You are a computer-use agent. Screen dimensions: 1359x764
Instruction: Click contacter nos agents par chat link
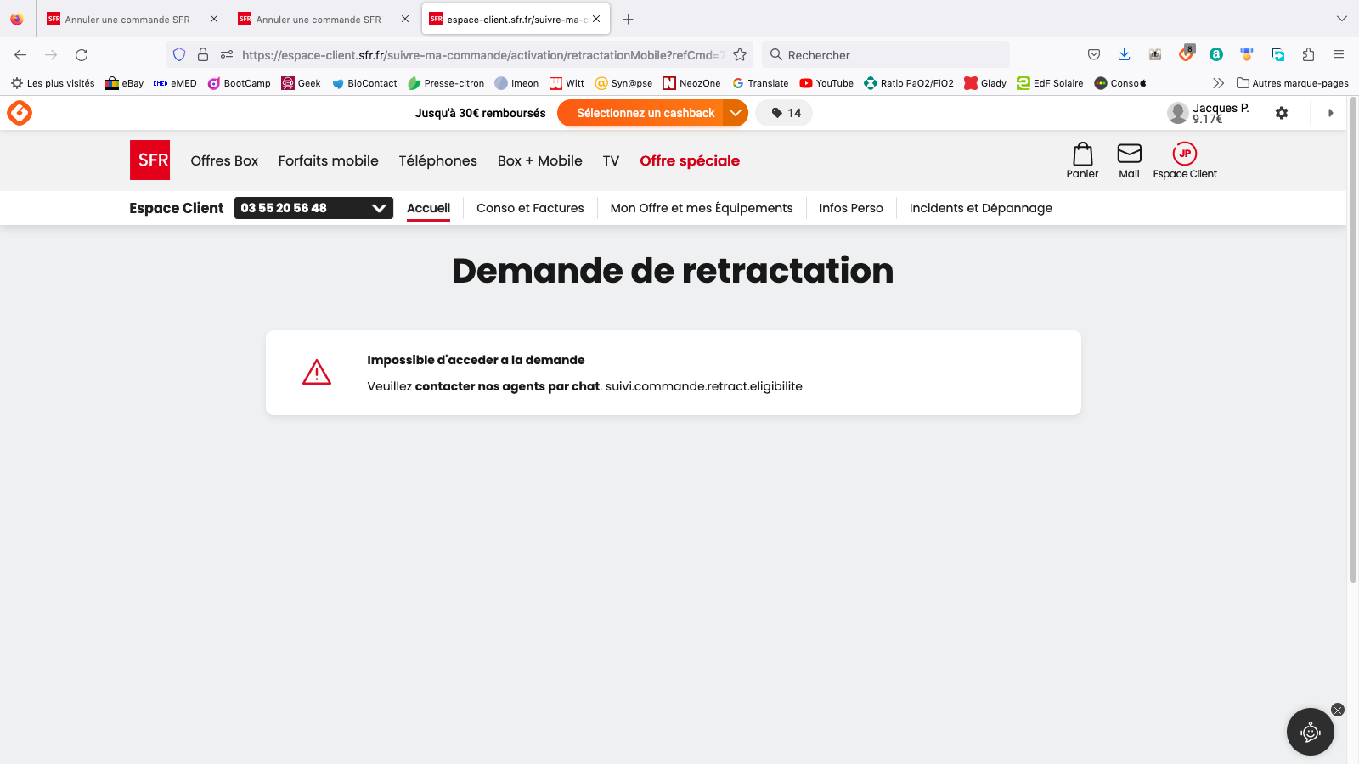(505, 386)
